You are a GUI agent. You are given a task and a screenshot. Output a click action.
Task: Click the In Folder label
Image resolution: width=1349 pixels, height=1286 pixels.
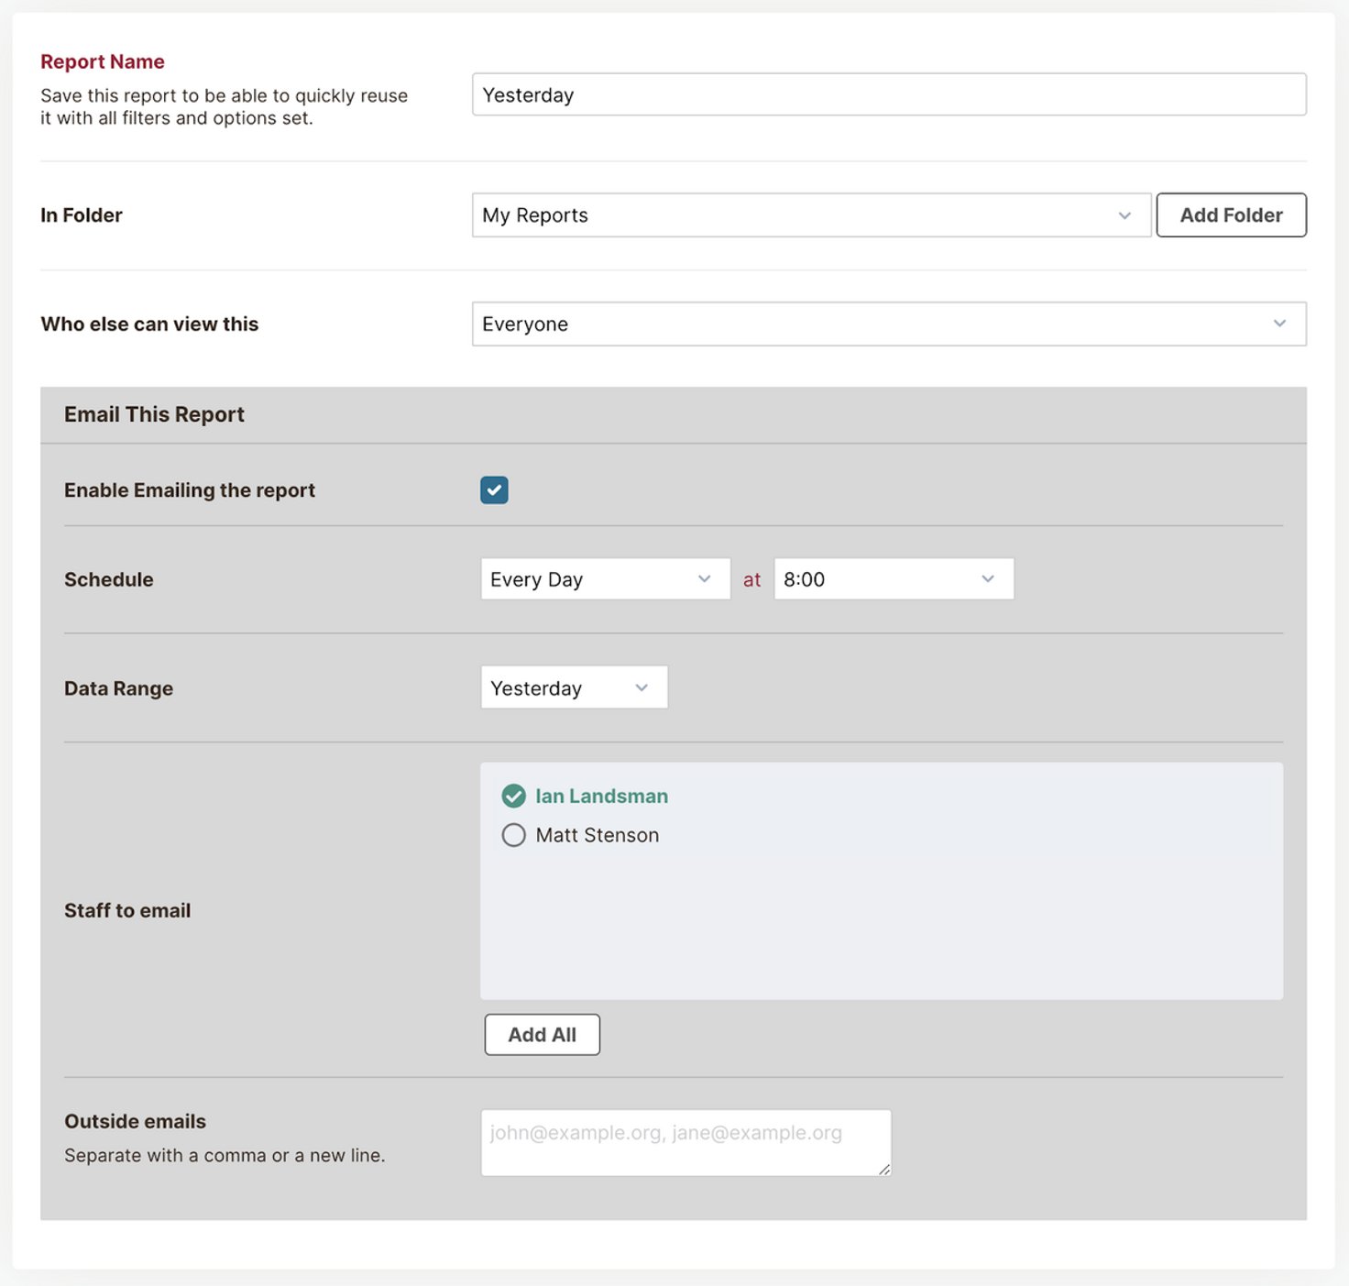coord(82,215)
